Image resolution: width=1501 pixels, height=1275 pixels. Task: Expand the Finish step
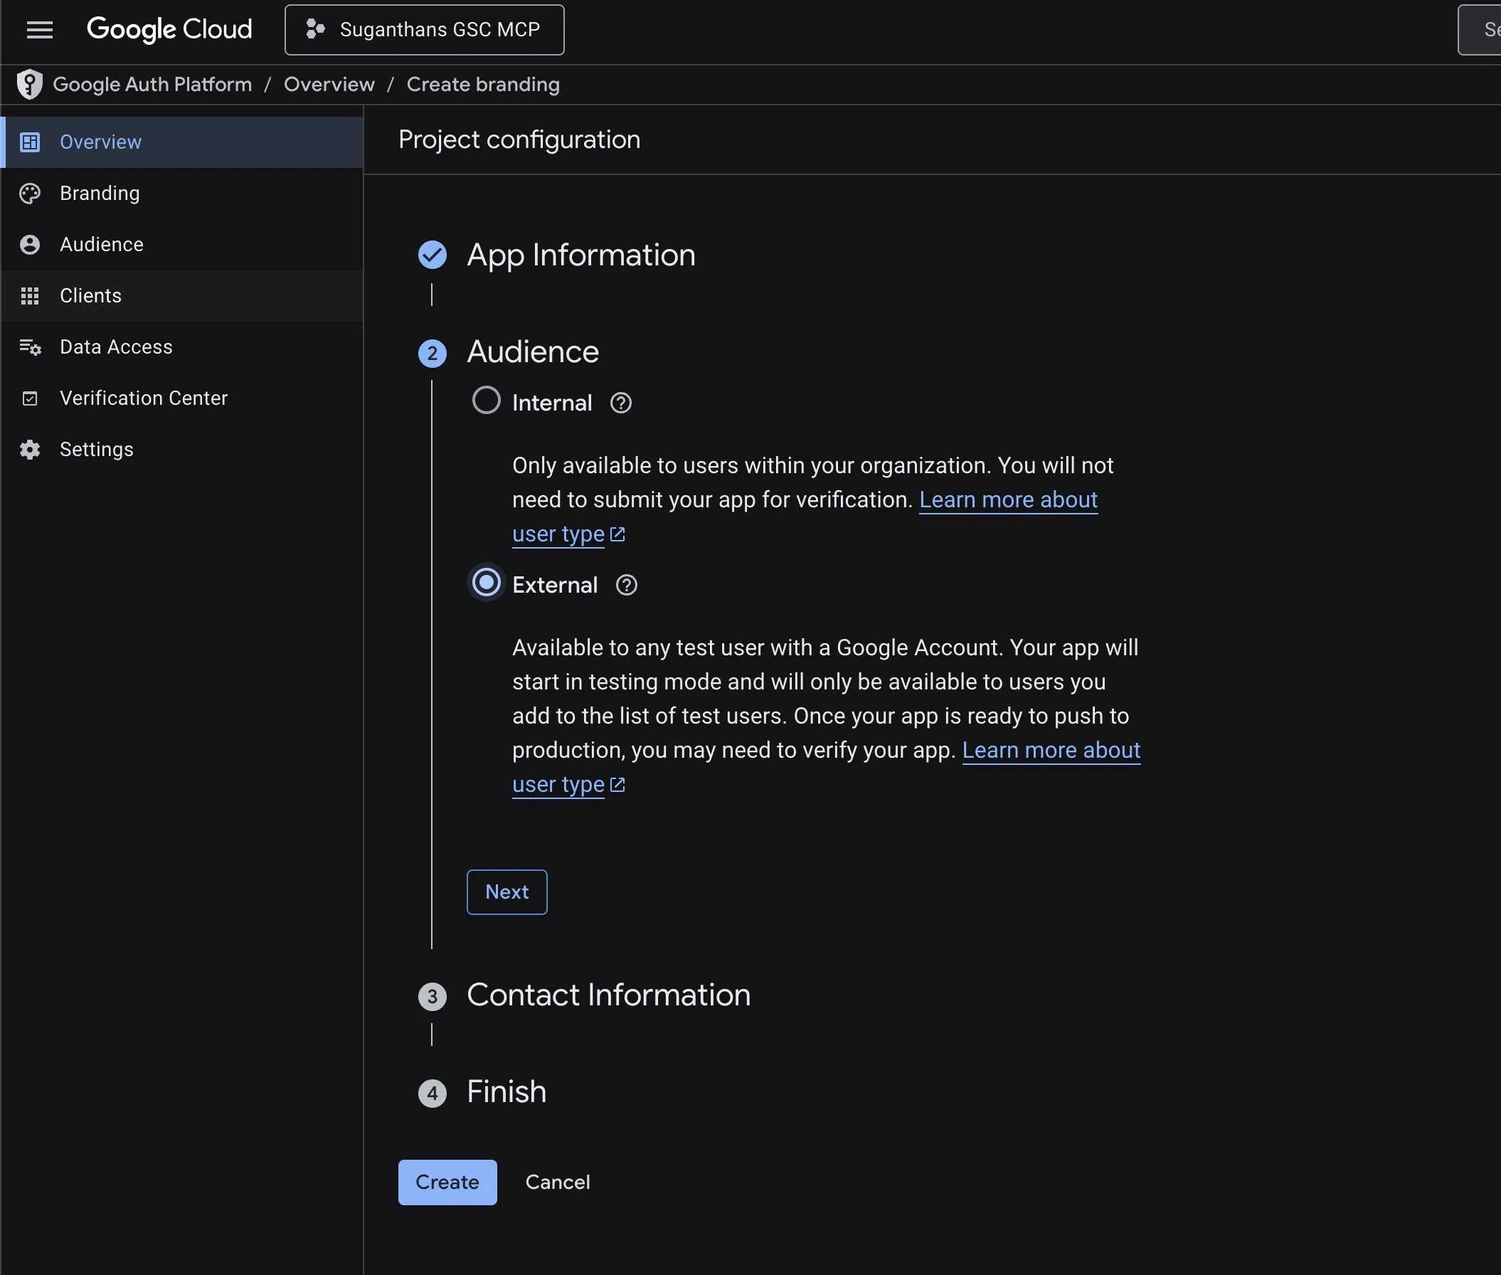click(x=506, y=1092)
